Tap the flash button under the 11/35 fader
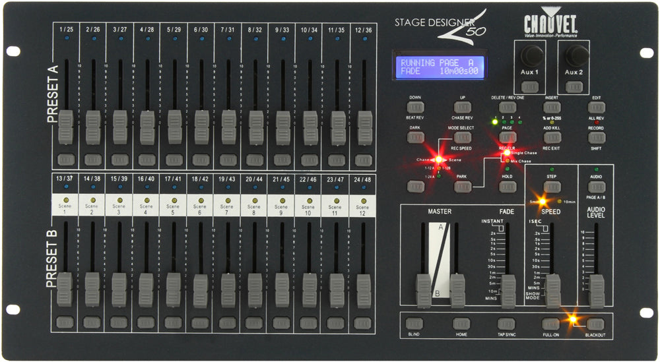This screenshot has height=362, width=660. (x=337, y=160)
